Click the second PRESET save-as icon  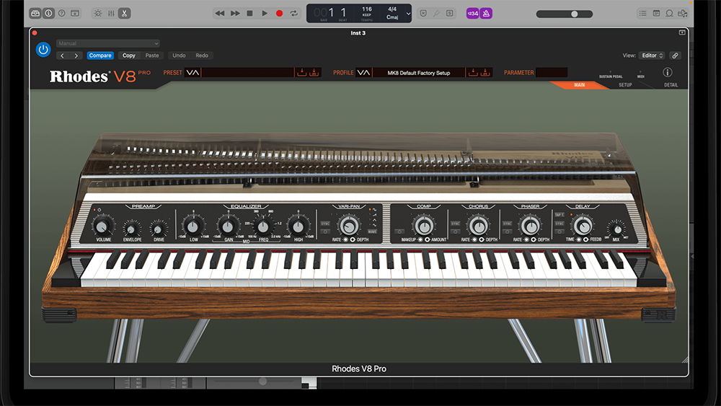point(314,73)
